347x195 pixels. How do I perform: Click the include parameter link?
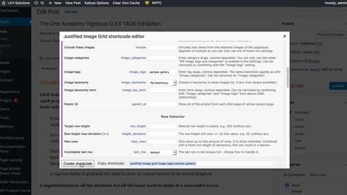tap(141, 47)
